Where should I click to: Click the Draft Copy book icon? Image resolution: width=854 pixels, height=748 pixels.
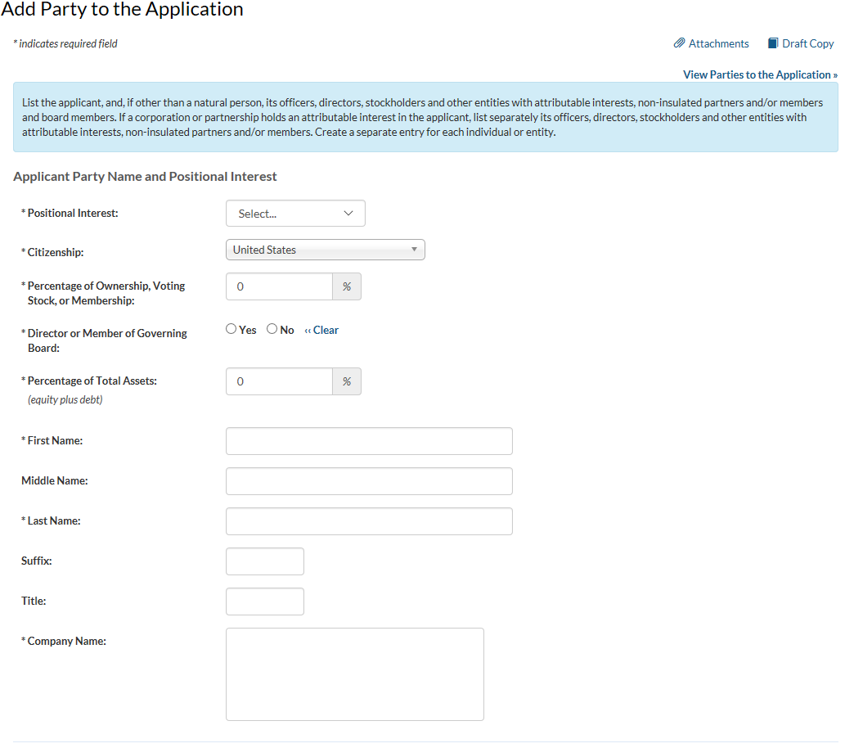[x=773, y=43]
